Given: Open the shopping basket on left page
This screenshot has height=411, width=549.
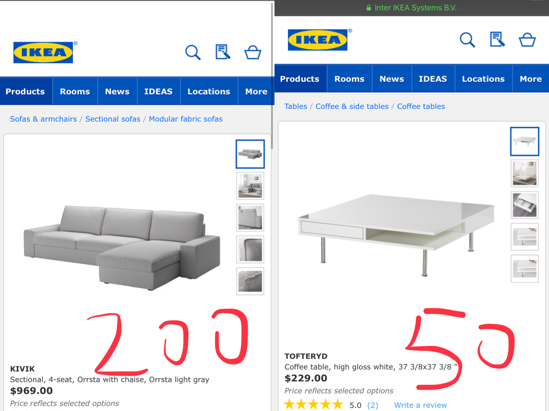Looking at the screenshot, I should [253, 52].
